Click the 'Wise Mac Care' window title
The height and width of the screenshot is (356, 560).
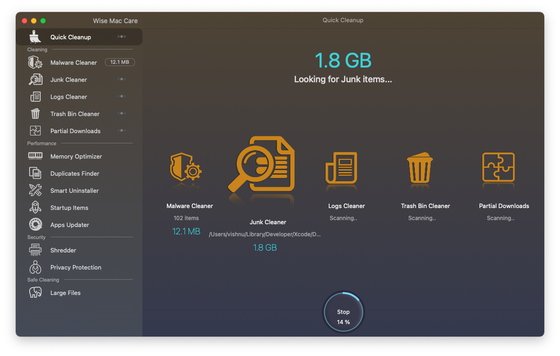[115, 21]
